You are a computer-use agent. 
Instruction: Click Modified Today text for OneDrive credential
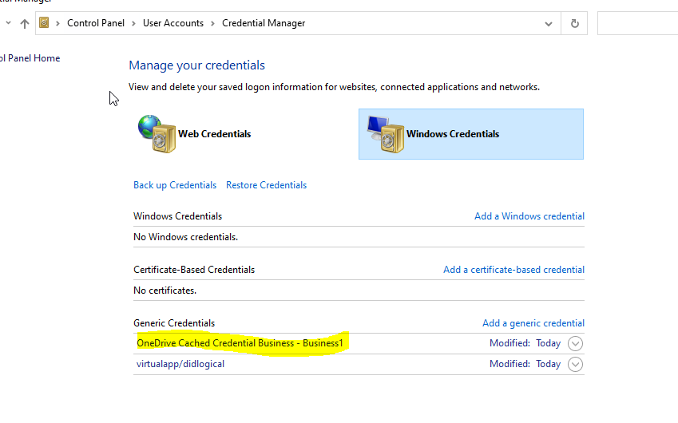[525, 343]
